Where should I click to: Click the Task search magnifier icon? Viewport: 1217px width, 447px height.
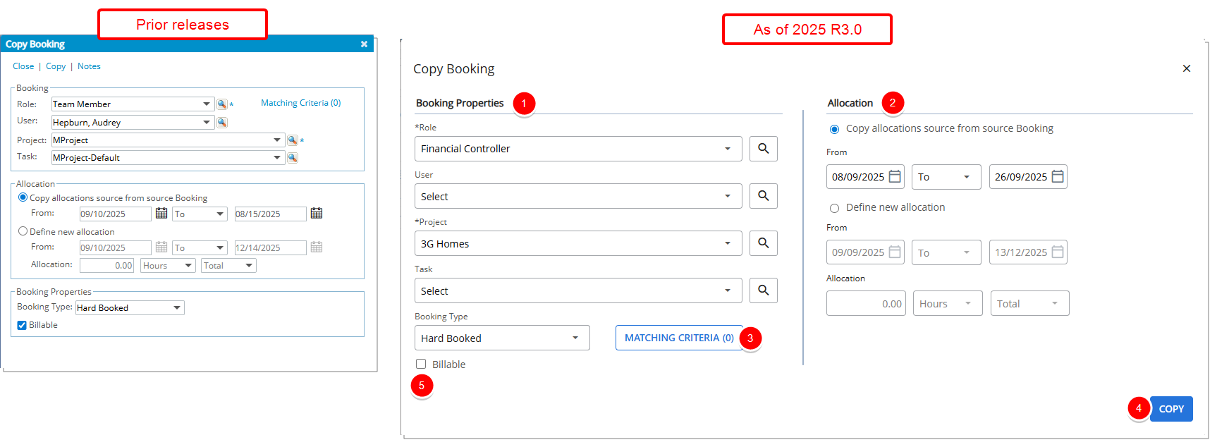tap(763, 290)
